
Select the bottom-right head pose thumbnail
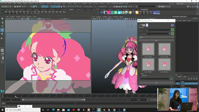click(164, 64)
